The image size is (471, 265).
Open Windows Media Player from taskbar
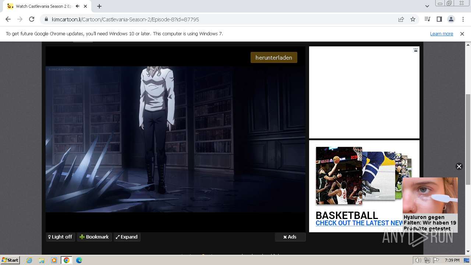[54, 260]
